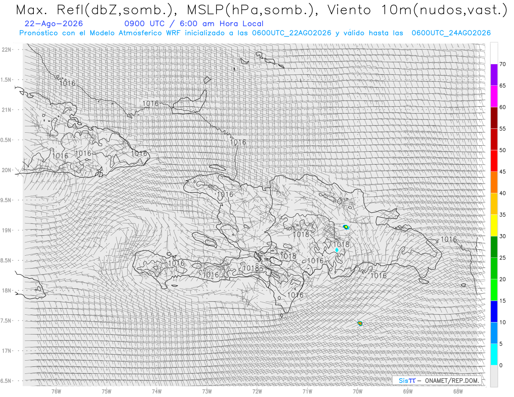
Task: Select the orange 40–45 dBZ colorbar band
Action: [494, 182]
